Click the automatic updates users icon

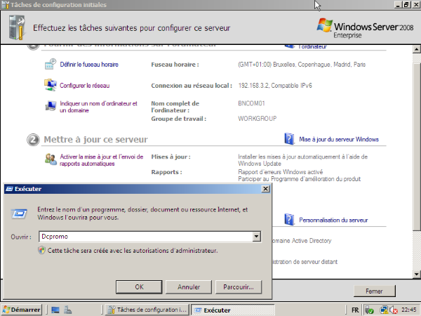[x=51, y=159]
